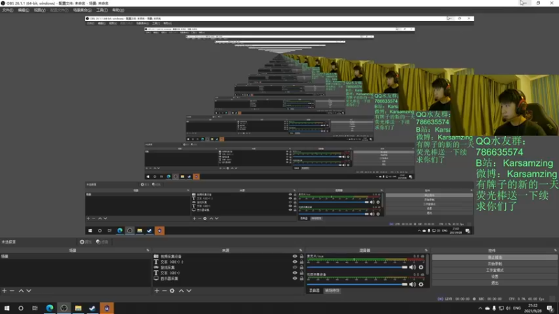Click the mixer panel vertical scrollbar

pyautogui.click(x=428, y=264)
